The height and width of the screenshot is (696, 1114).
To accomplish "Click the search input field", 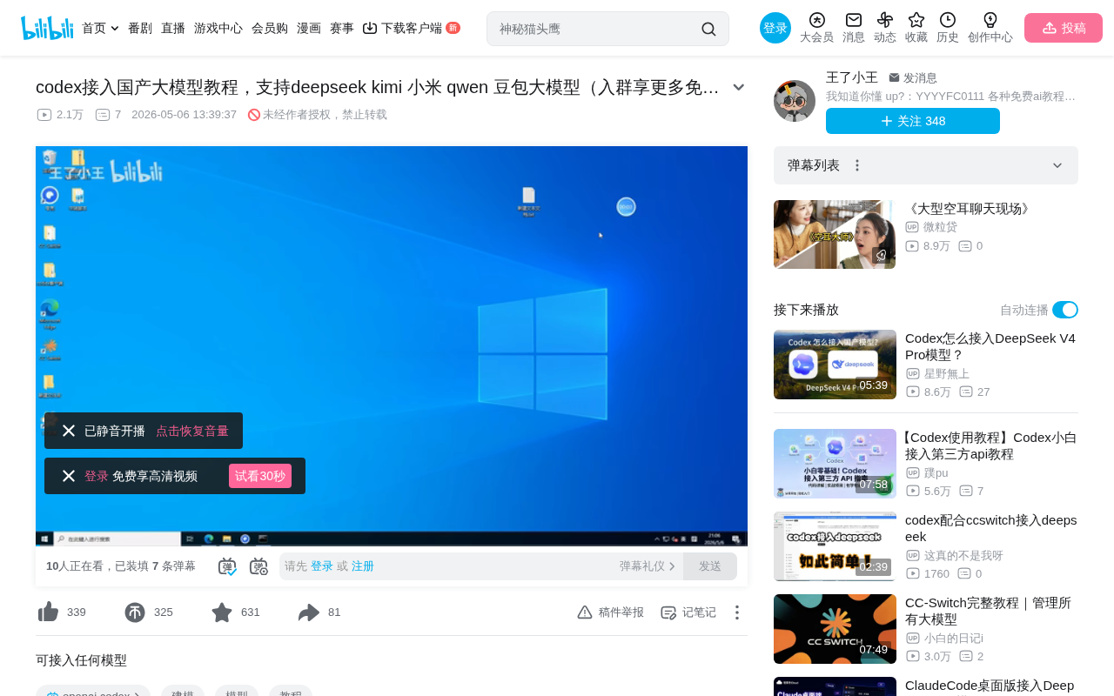I will [x=596, y=29].
